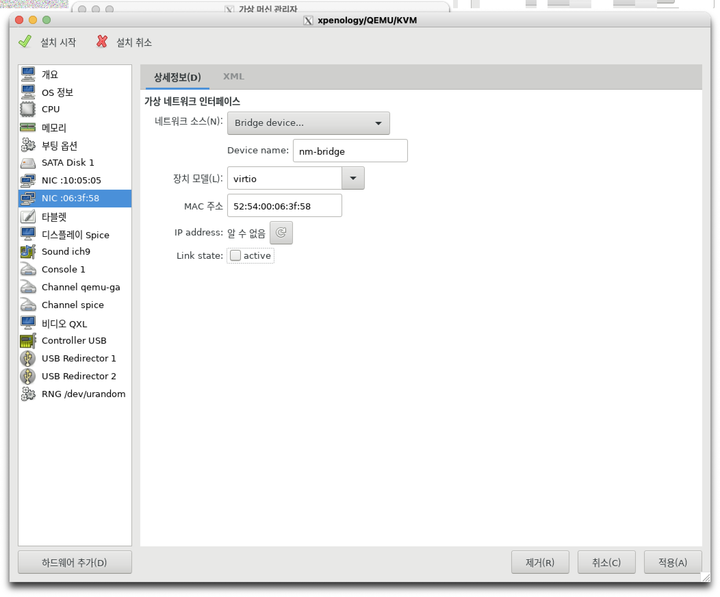This screenshot has width=720, height=597.
Task: Click the green checkmark Begin Installation icon
Action: [25, 41]
